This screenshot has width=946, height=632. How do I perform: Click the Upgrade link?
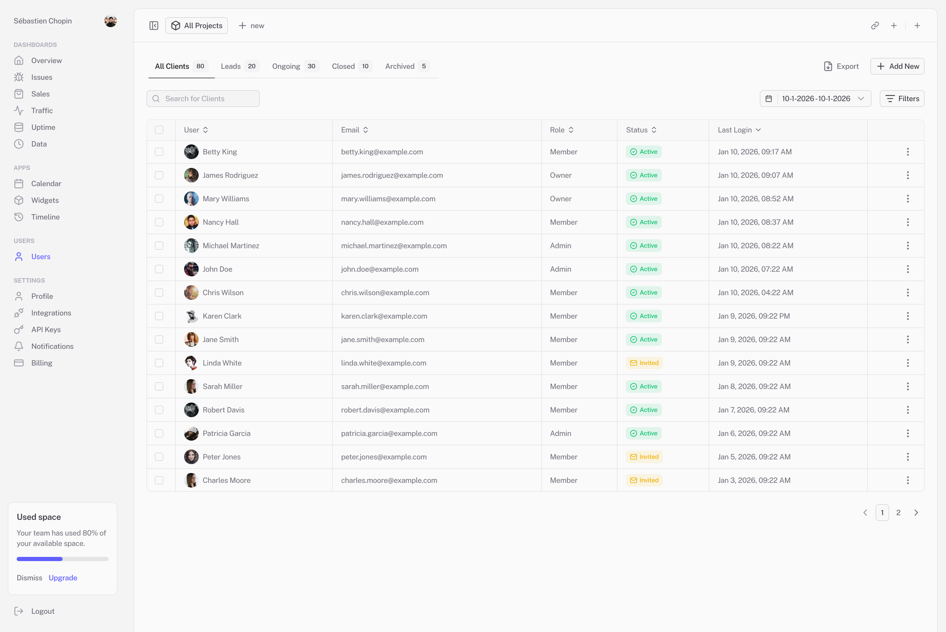click(63, 578)
